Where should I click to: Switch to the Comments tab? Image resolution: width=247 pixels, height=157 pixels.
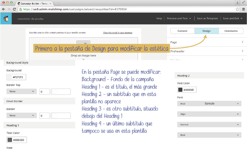pyautogui.click(x=231, y=31)
